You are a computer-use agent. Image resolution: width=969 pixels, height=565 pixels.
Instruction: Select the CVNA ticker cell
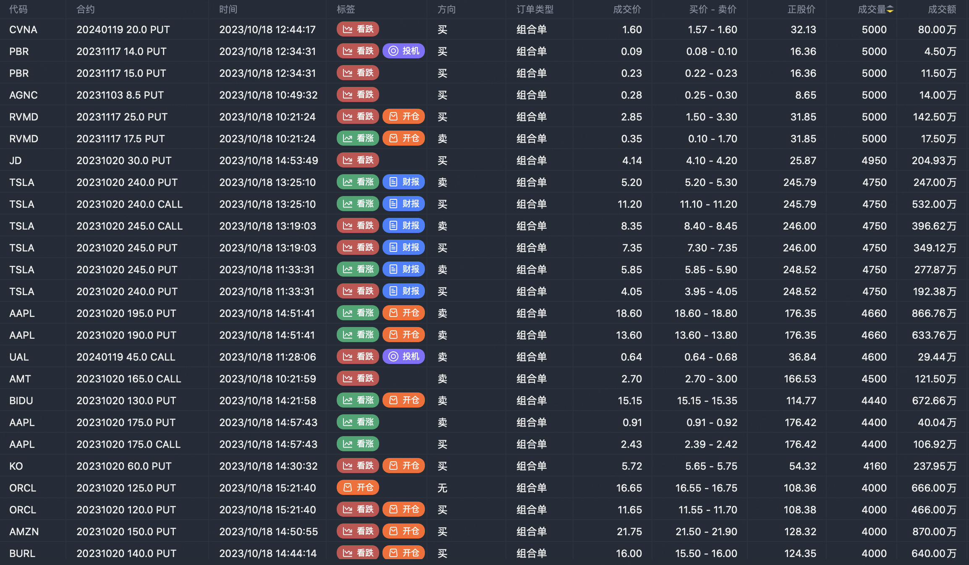click(24, 29)
